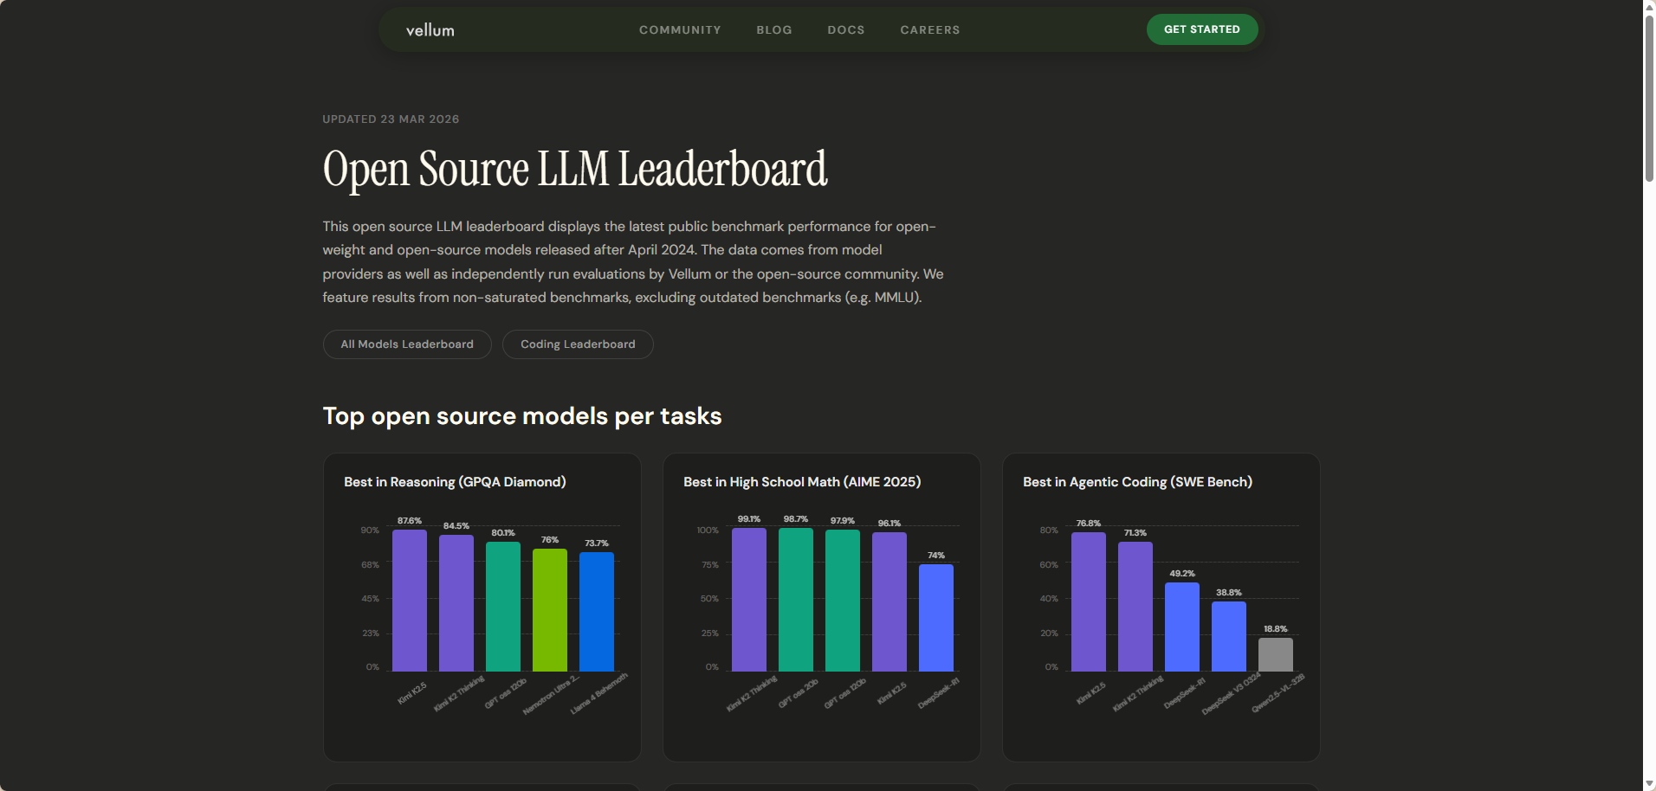Select the 71.3% Kimi K2 Thinking SWE bar

tap(1135, 607)
